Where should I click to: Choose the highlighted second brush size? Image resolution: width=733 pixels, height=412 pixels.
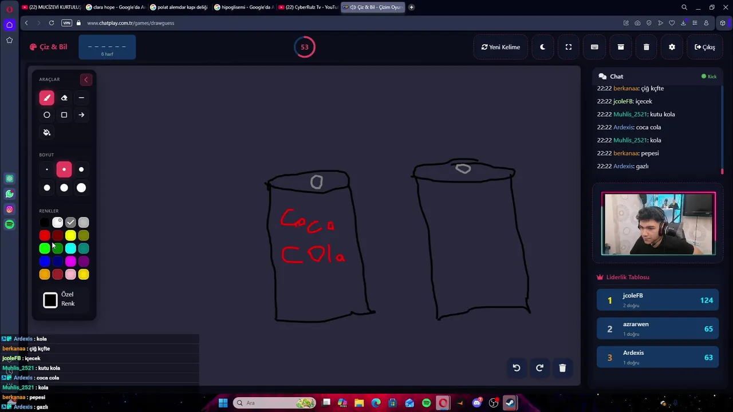(x=64, y=169)
